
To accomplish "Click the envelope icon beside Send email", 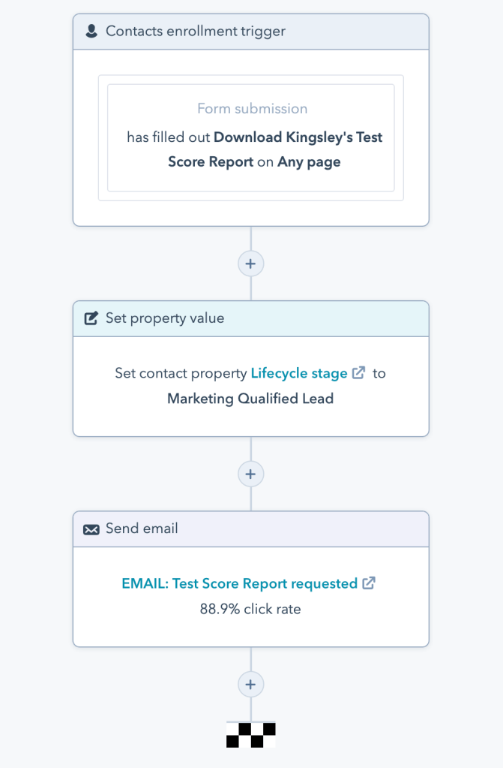I will coord(91,529).
